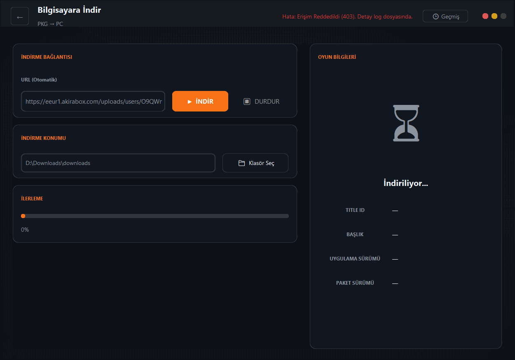Click the red window control dot
This screenshot has height=360, width=515.
click(x=485, y=16)
